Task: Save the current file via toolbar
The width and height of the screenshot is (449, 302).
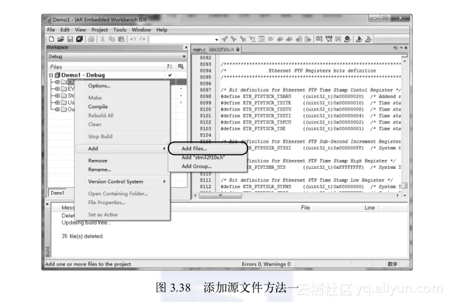Action: [70, 39]
